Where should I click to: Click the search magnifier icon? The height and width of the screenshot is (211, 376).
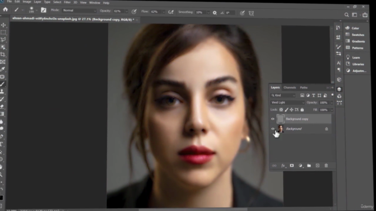coord(347,15)
